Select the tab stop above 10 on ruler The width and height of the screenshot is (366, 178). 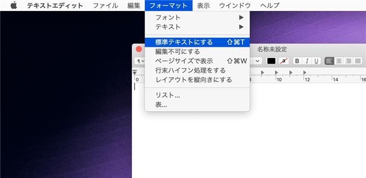[x=276, y=72]
